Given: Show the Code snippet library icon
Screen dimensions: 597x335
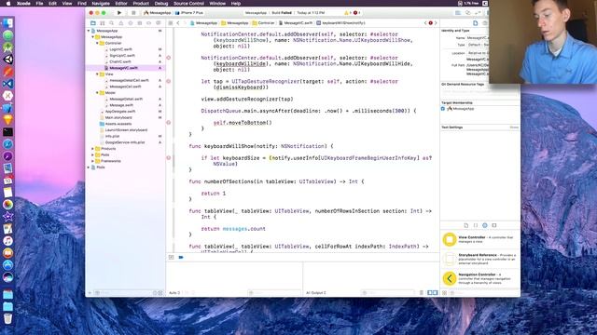Looking at the screenshot, I should 476,225.
